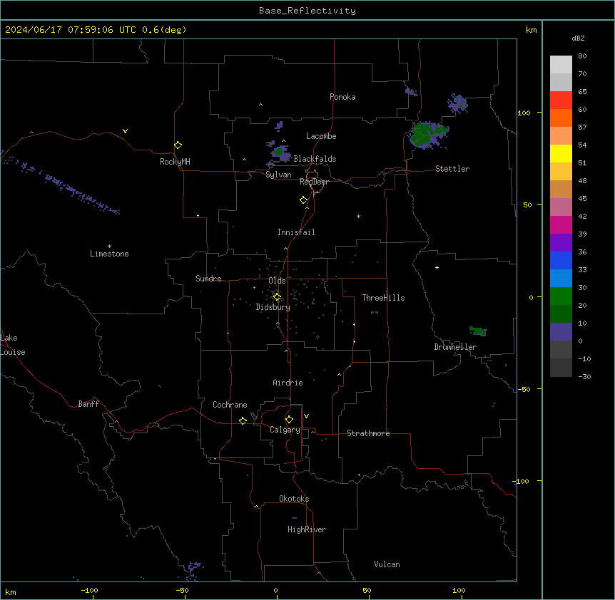Click the ThreeHills label
Screen dimensions: 615x600
pyautogui.click(x=383, y=298)
